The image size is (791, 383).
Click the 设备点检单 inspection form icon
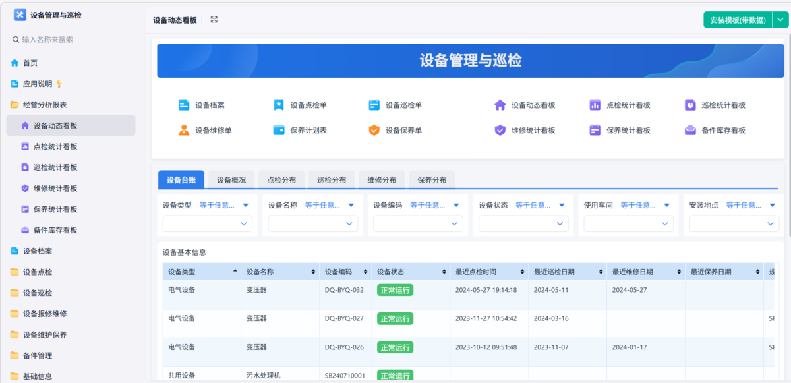278,104
